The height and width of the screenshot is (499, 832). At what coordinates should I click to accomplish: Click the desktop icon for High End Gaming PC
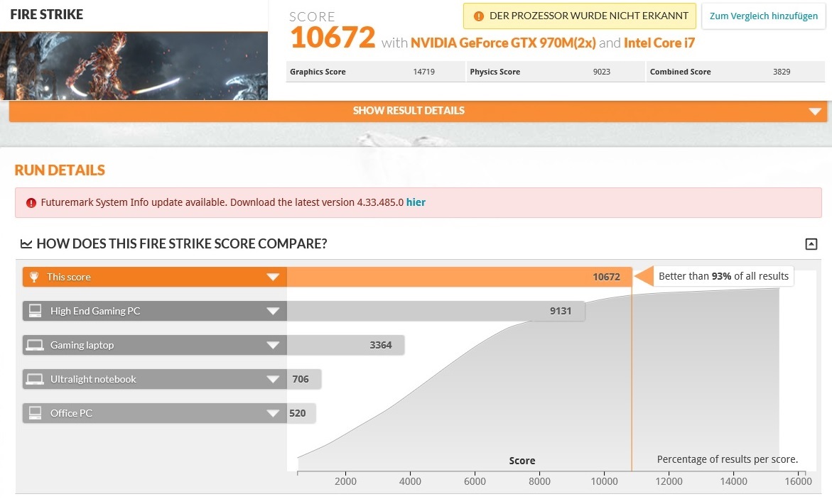(x=35, y=311)
